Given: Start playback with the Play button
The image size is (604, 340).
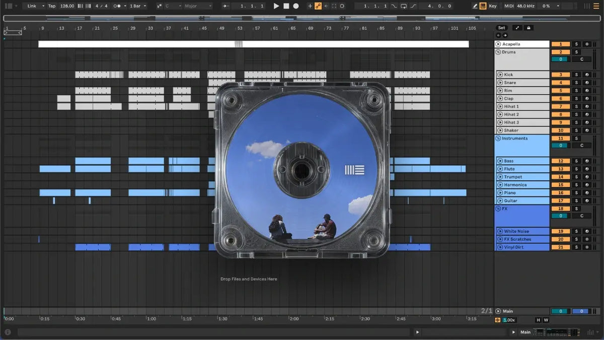Looking at the screenshot, I should pos(276,6).
